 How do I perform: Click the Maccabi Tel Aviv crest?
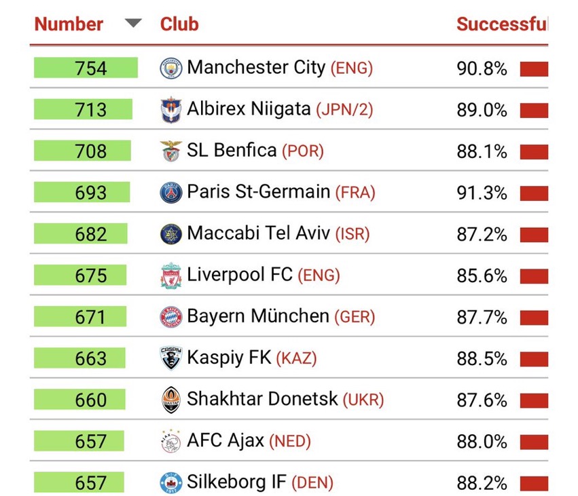171,234
